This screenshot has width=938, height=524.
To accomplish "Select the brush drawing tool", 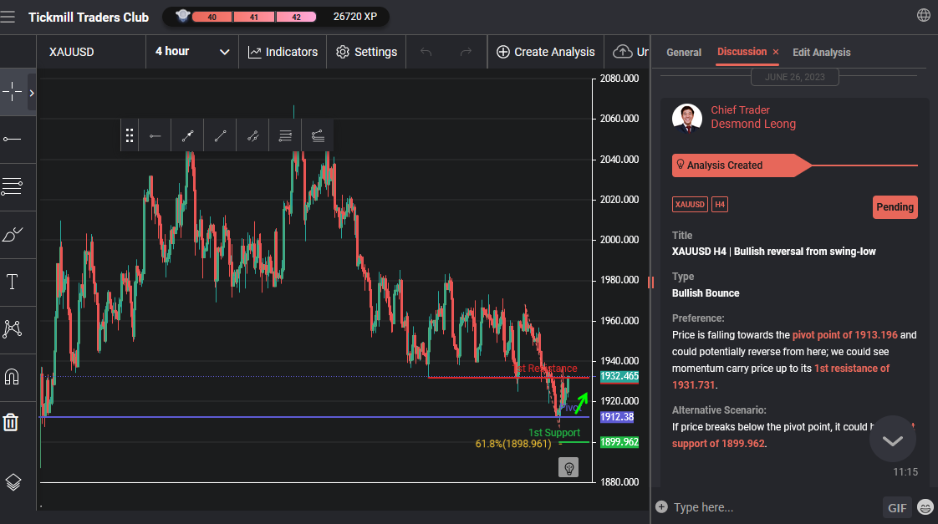I will pyautogui.click(x=13, y=235).
